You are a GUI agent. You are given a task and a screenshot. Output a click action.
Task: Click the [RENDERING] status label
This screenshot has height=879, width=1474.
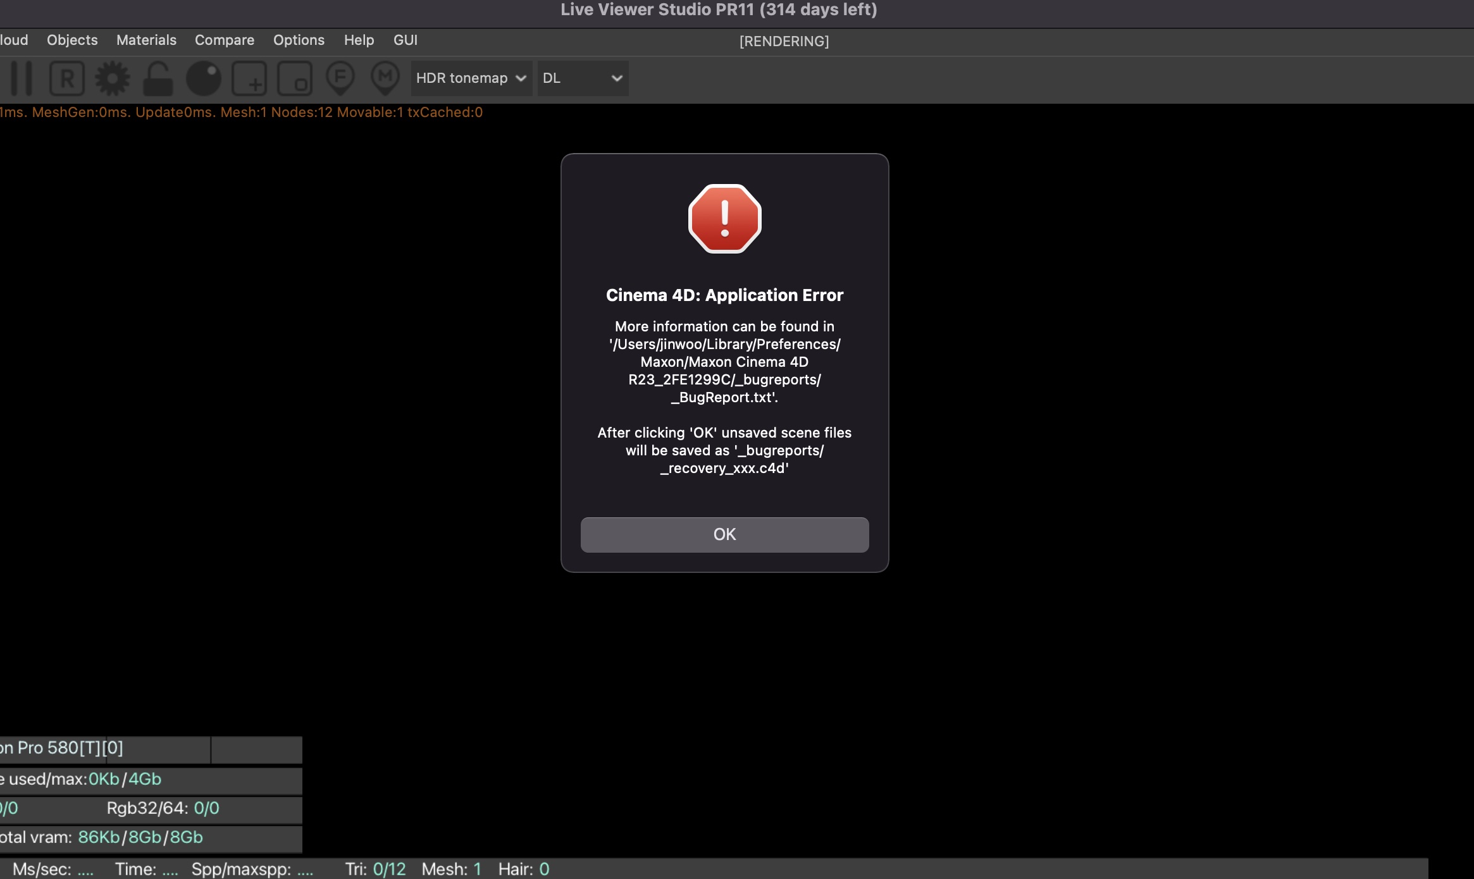click(784, 41)
